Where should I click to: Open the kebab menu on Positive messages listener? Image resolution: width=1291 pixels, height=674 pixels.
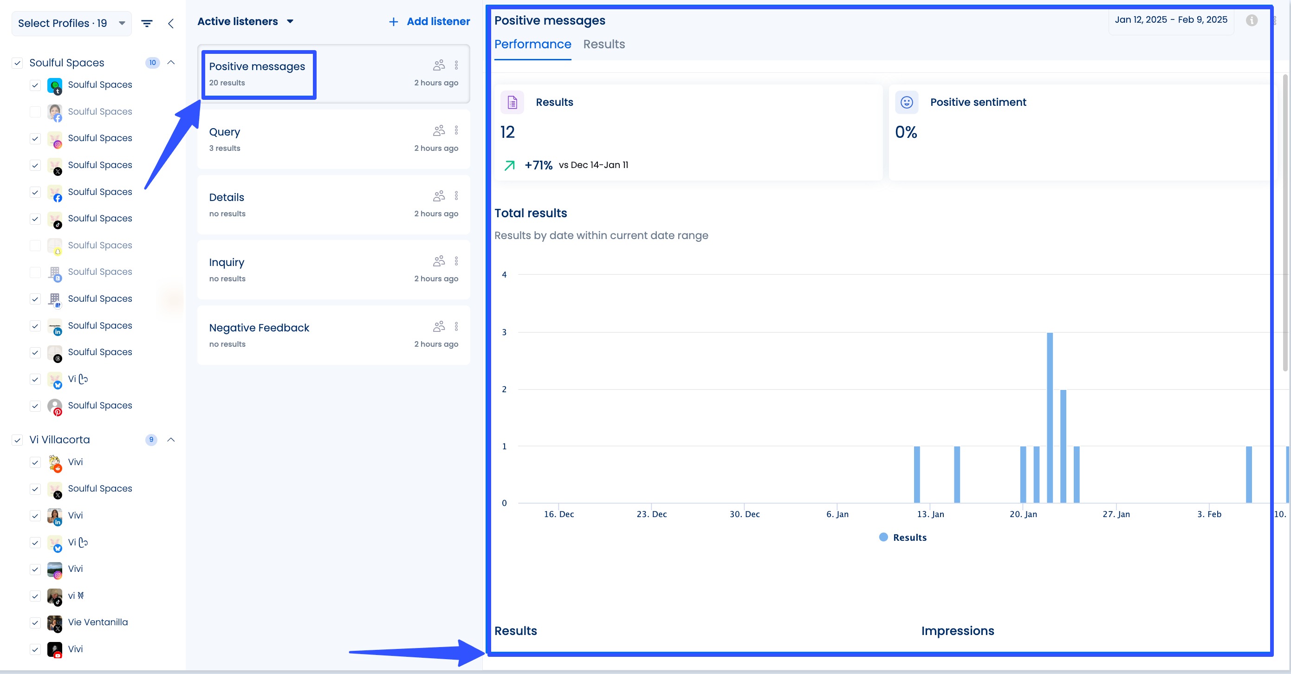[456, 65]
